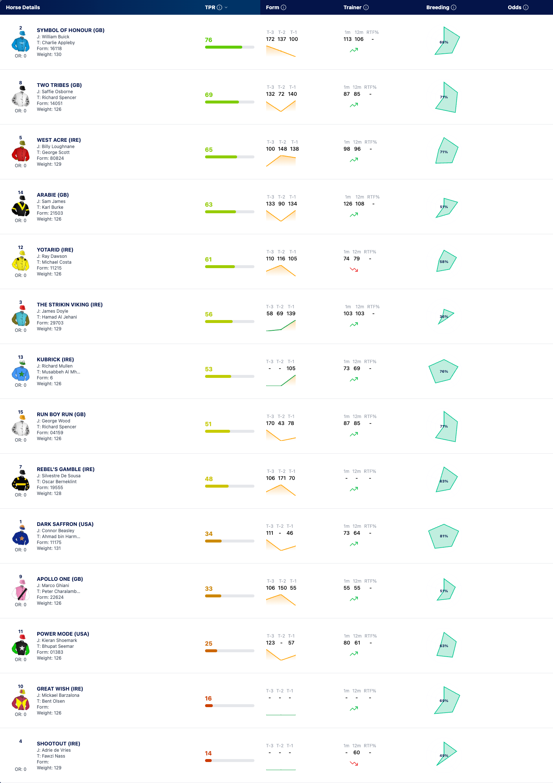
Task: Select the Horse Details column header
Action: 23,7
